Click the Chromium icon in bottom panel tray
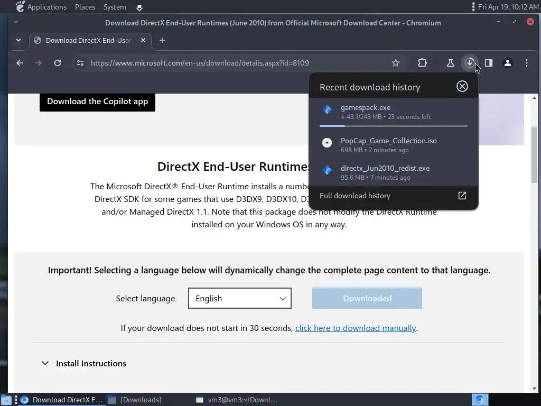 480,400
